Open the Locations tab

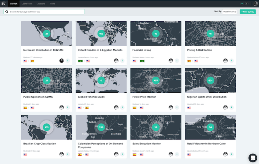pos(41,4)
